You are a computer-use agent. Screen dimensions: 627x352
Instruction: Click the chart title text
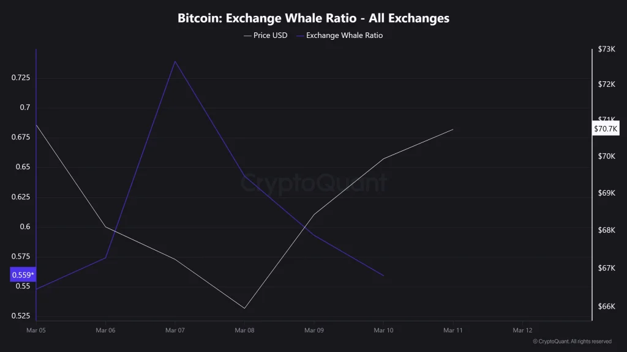click(313, 18)
